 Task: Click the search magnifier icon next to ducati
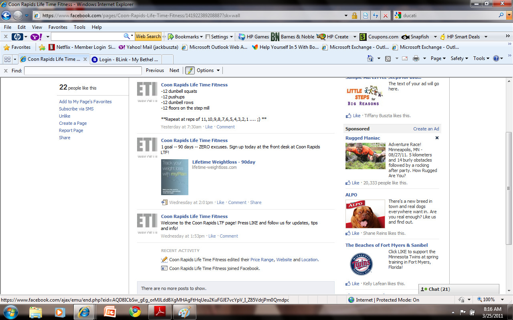point(501,15)
